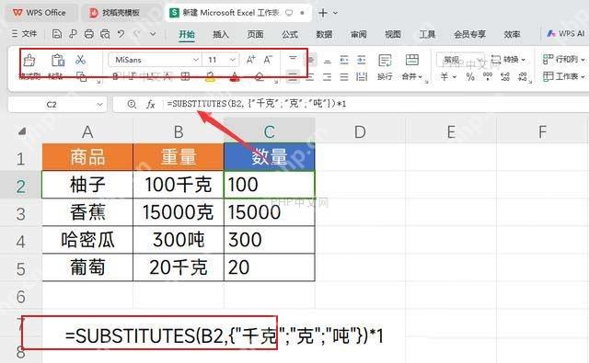The image size is (589, 363).
Task: Select the Format Painter brush icon
Action: (29, 60)
